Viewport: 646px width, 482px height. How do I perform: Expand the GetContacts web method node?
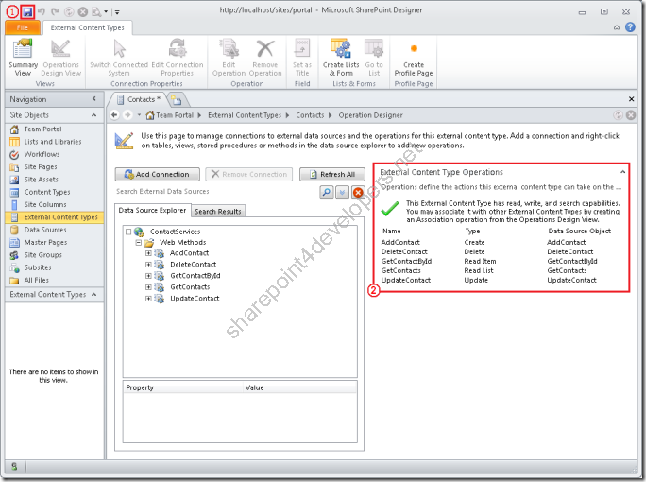[148, 287]
